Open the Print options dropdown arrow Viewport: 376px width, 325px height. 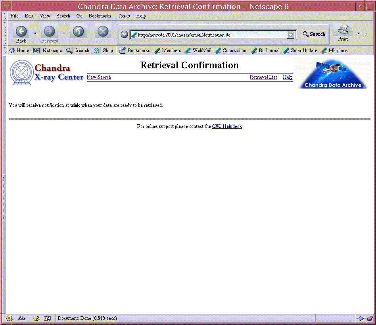pyautogui.click(x=359, y=33)
